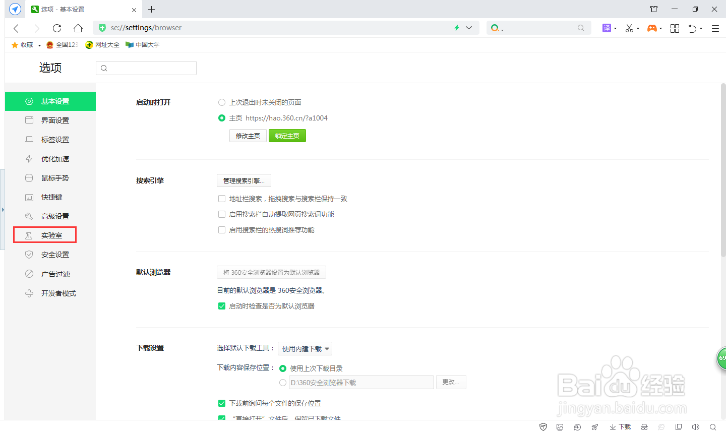This screenshot has height=433, width=726.
Task: Select the 主页 startup radio option
Action: tap(222, 118)
